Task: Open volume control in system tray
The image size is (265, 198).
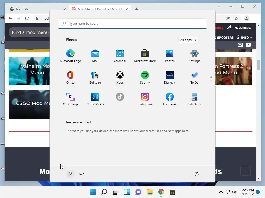Action: (234, 192)
